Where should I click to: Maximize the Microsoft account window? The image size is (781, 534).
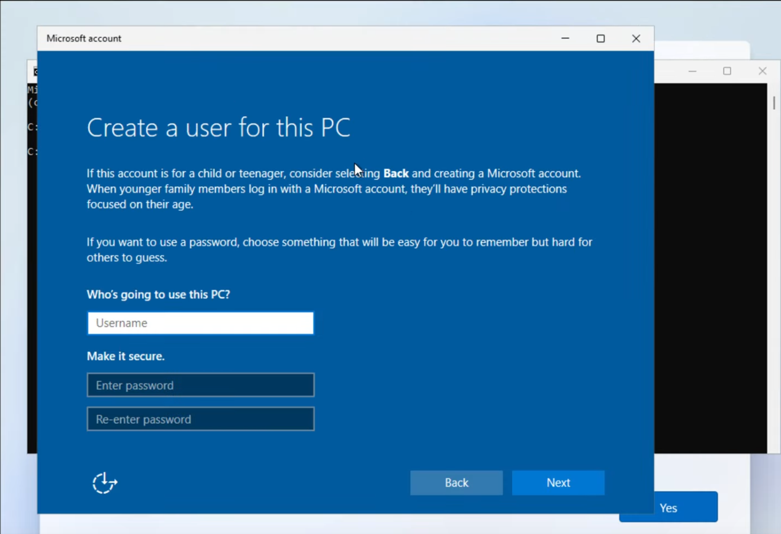[x=600, y=39]
